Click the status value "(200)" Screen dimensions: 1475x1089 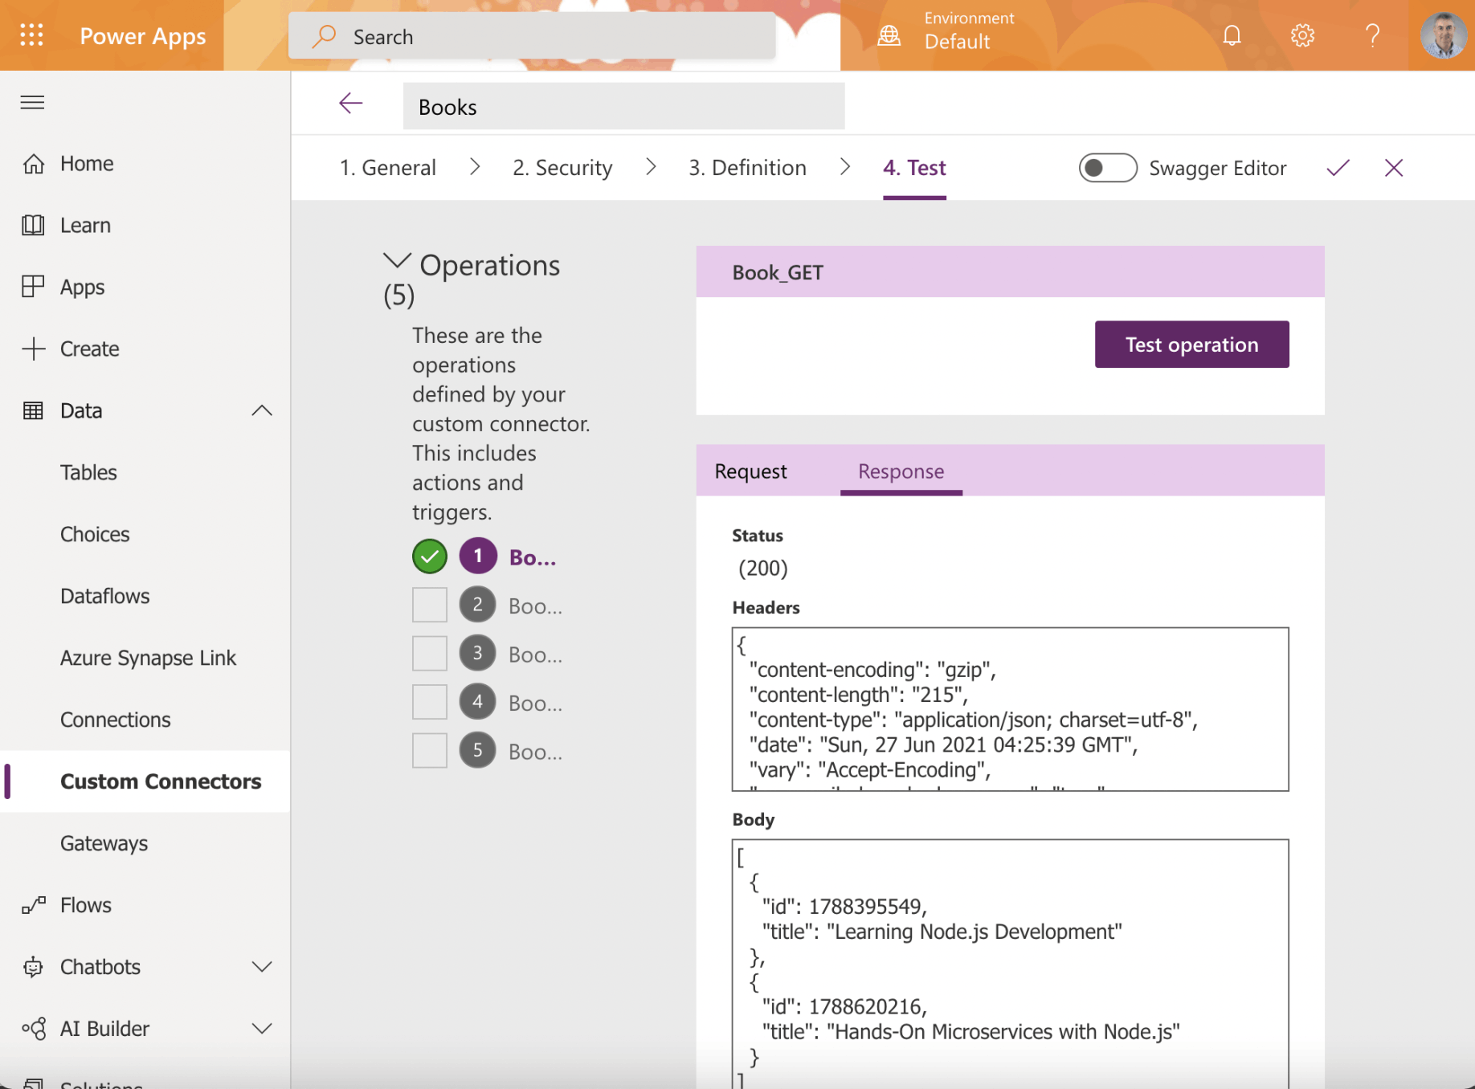coord(763,569)
